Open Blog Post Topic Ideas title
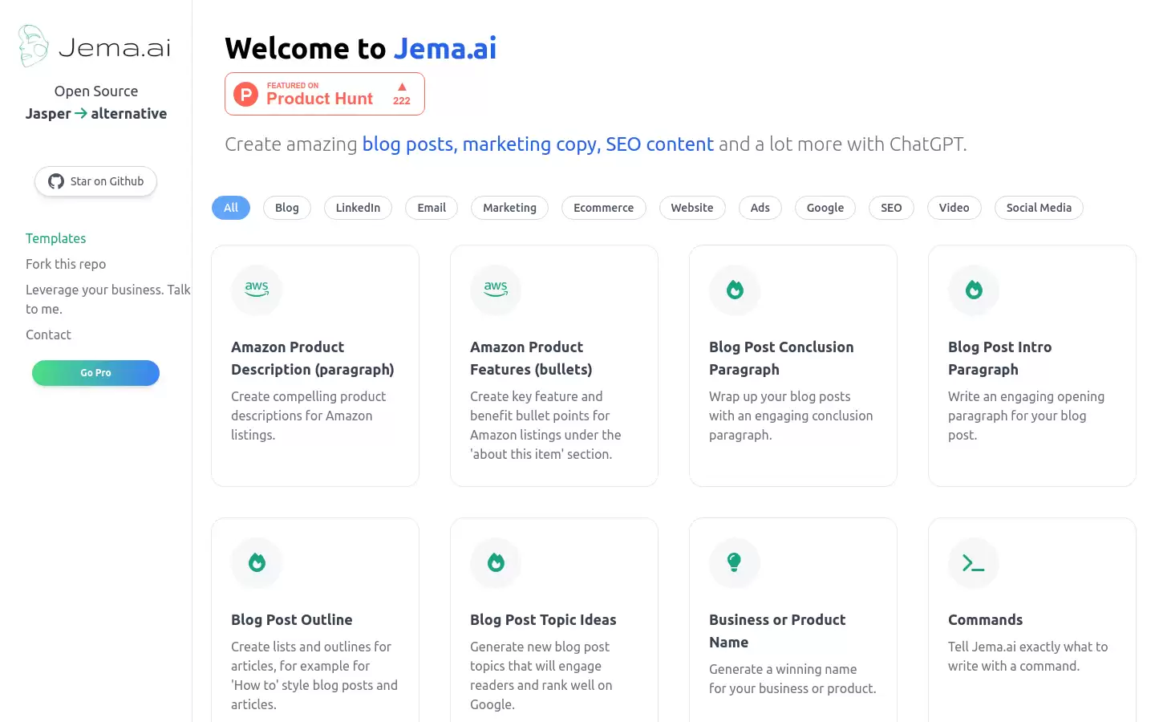 point(543,619)
